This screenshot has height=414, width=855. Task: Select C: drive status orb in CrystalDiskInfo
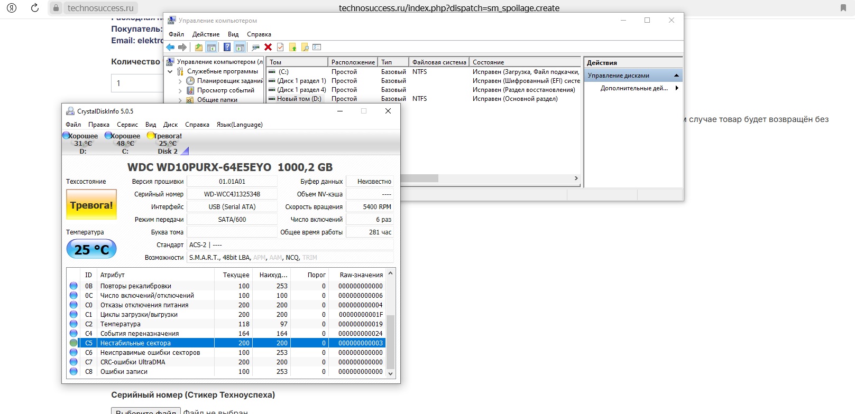click(x=108, y=136)
